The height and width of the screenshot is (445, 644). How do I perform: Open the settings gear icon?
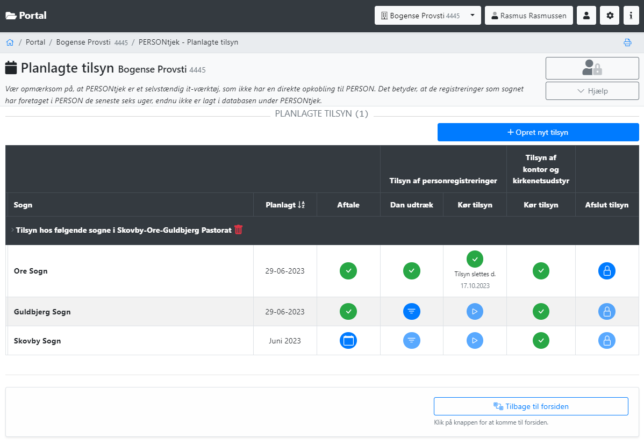[610, 16]
